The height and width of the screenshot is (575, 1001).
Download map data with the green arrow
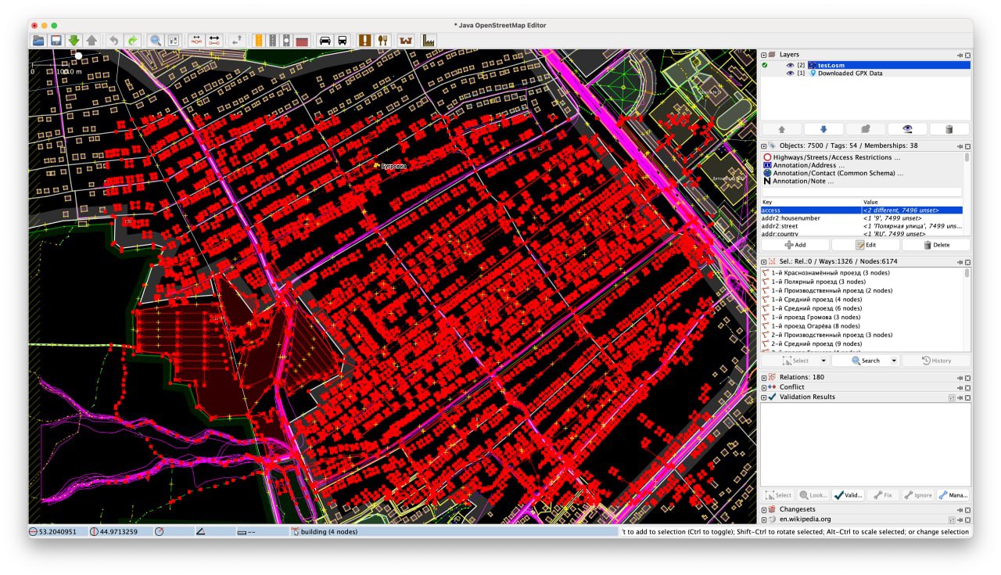pyautogui.click(x=74, y=40)
